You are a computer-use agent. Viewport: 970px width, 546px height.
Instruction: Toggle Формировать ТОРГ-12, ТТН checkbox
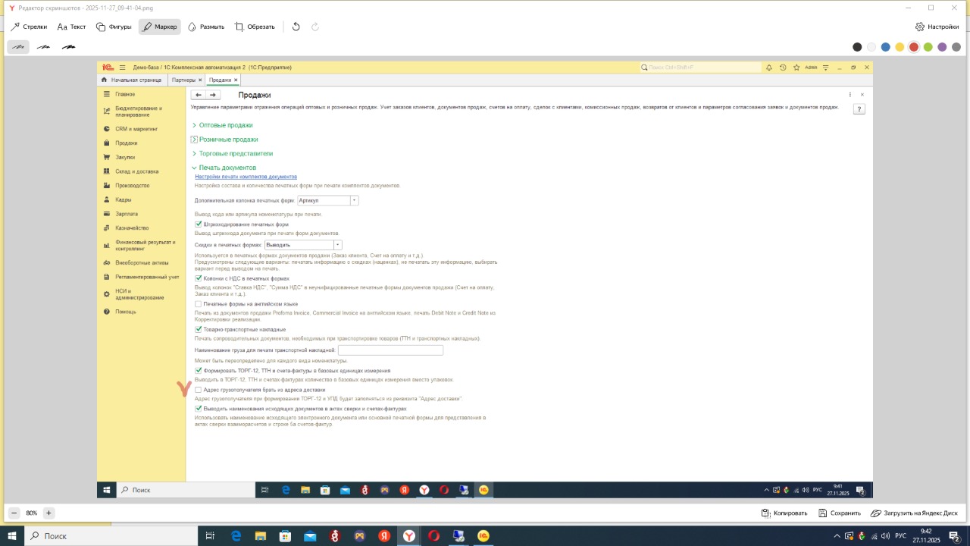tap(199, 370)
